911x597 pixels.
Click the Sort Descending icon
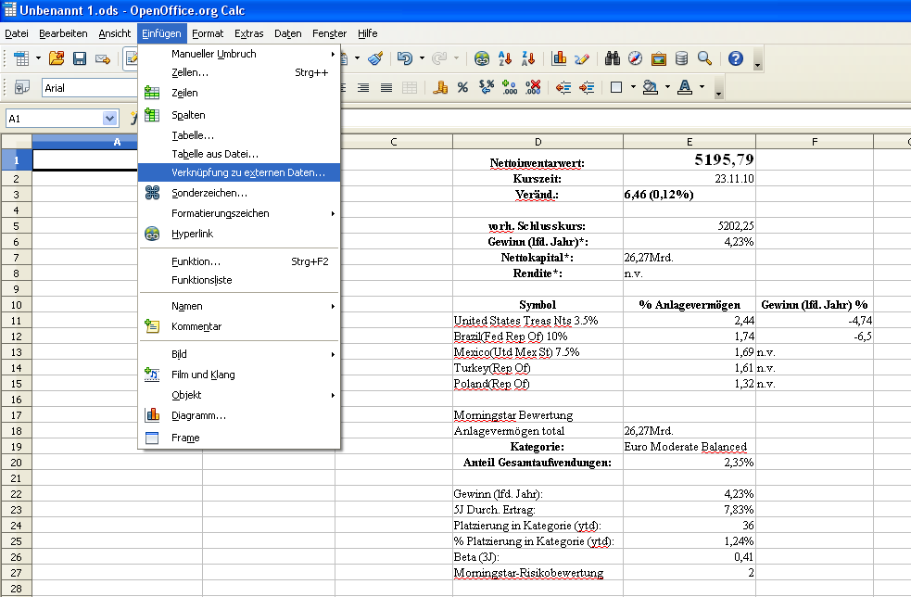point(529,58)
